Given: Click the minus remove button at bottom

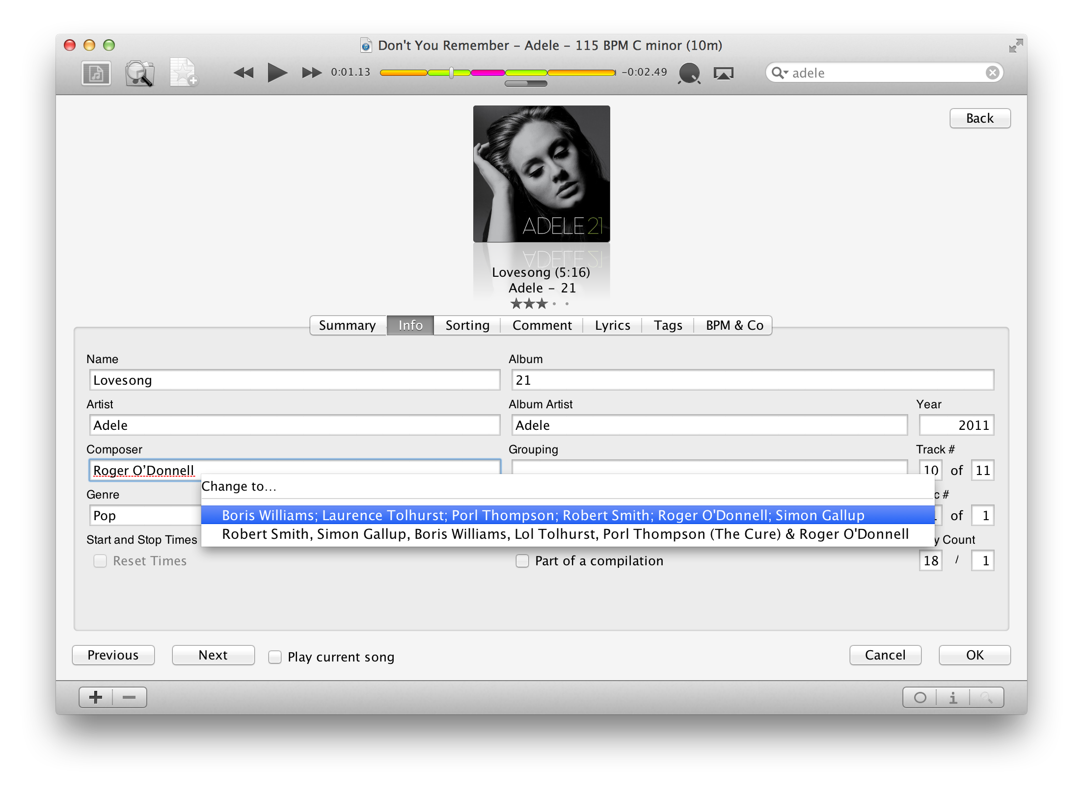Looking at the screenshot, I should pyautogui.click(x=130, y=697).
